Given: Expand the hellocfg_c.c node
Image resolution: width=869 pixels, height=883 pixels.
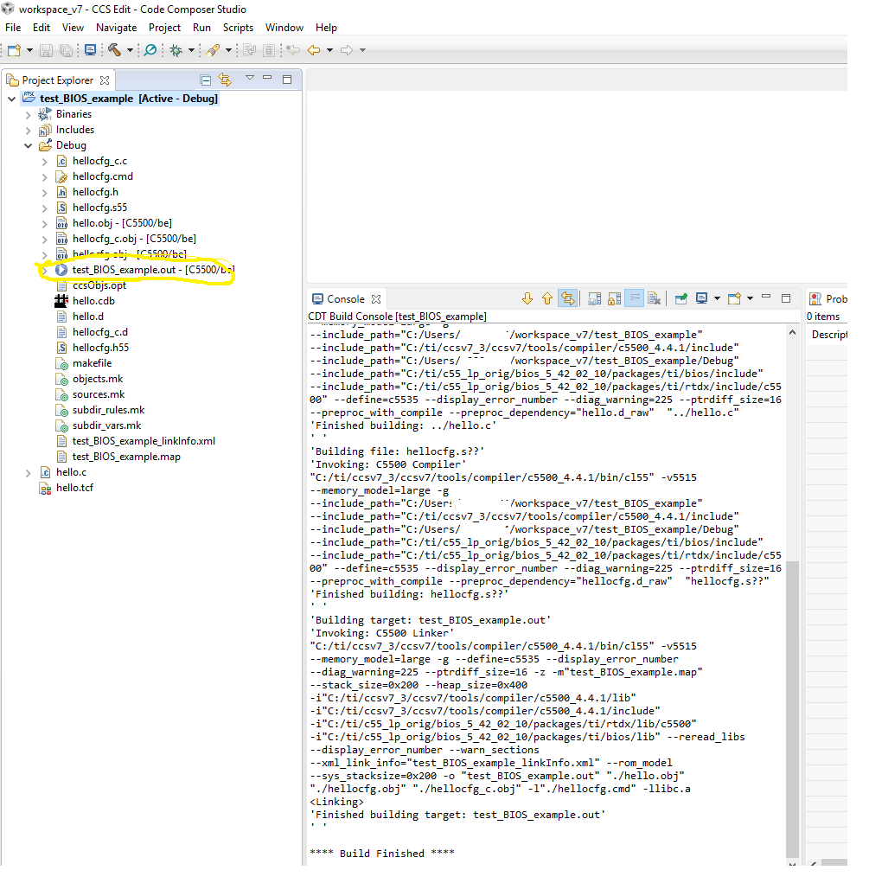Looking at the screenshot, I should (x=45, y=162).
